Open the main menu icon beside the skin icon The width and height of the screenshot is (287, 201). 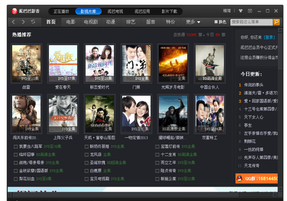coord(250,11)
